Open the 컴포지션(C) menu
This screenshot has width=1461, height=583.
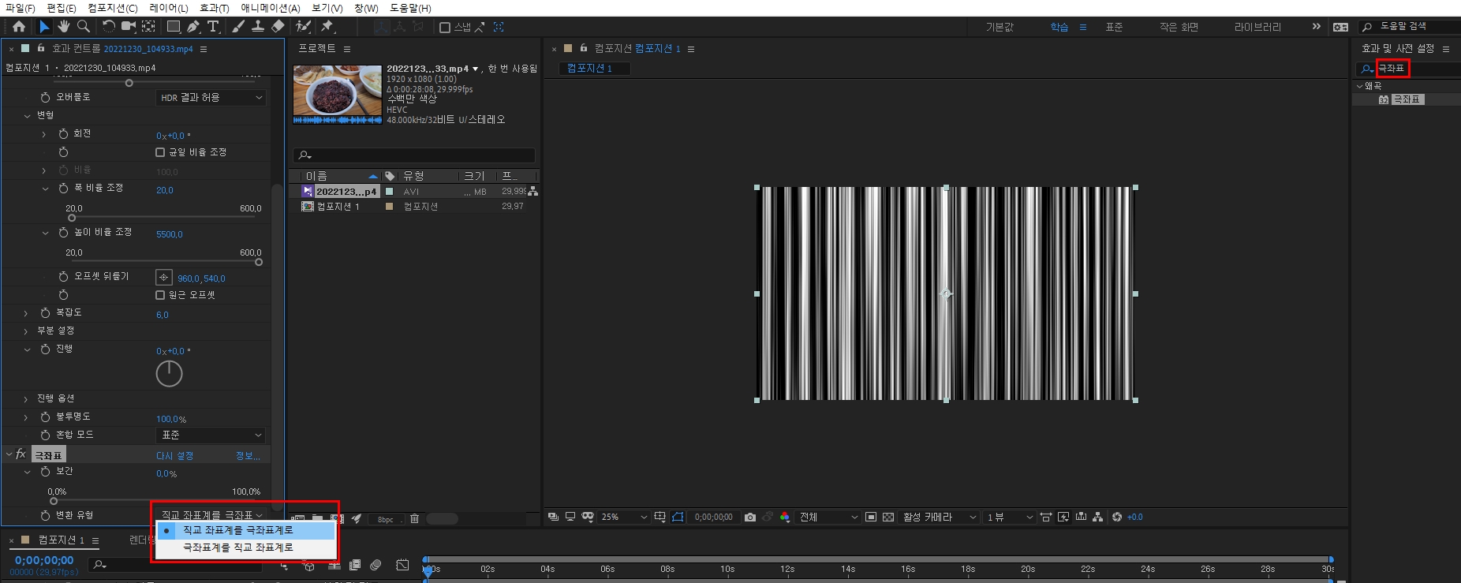tap(112, 8)
